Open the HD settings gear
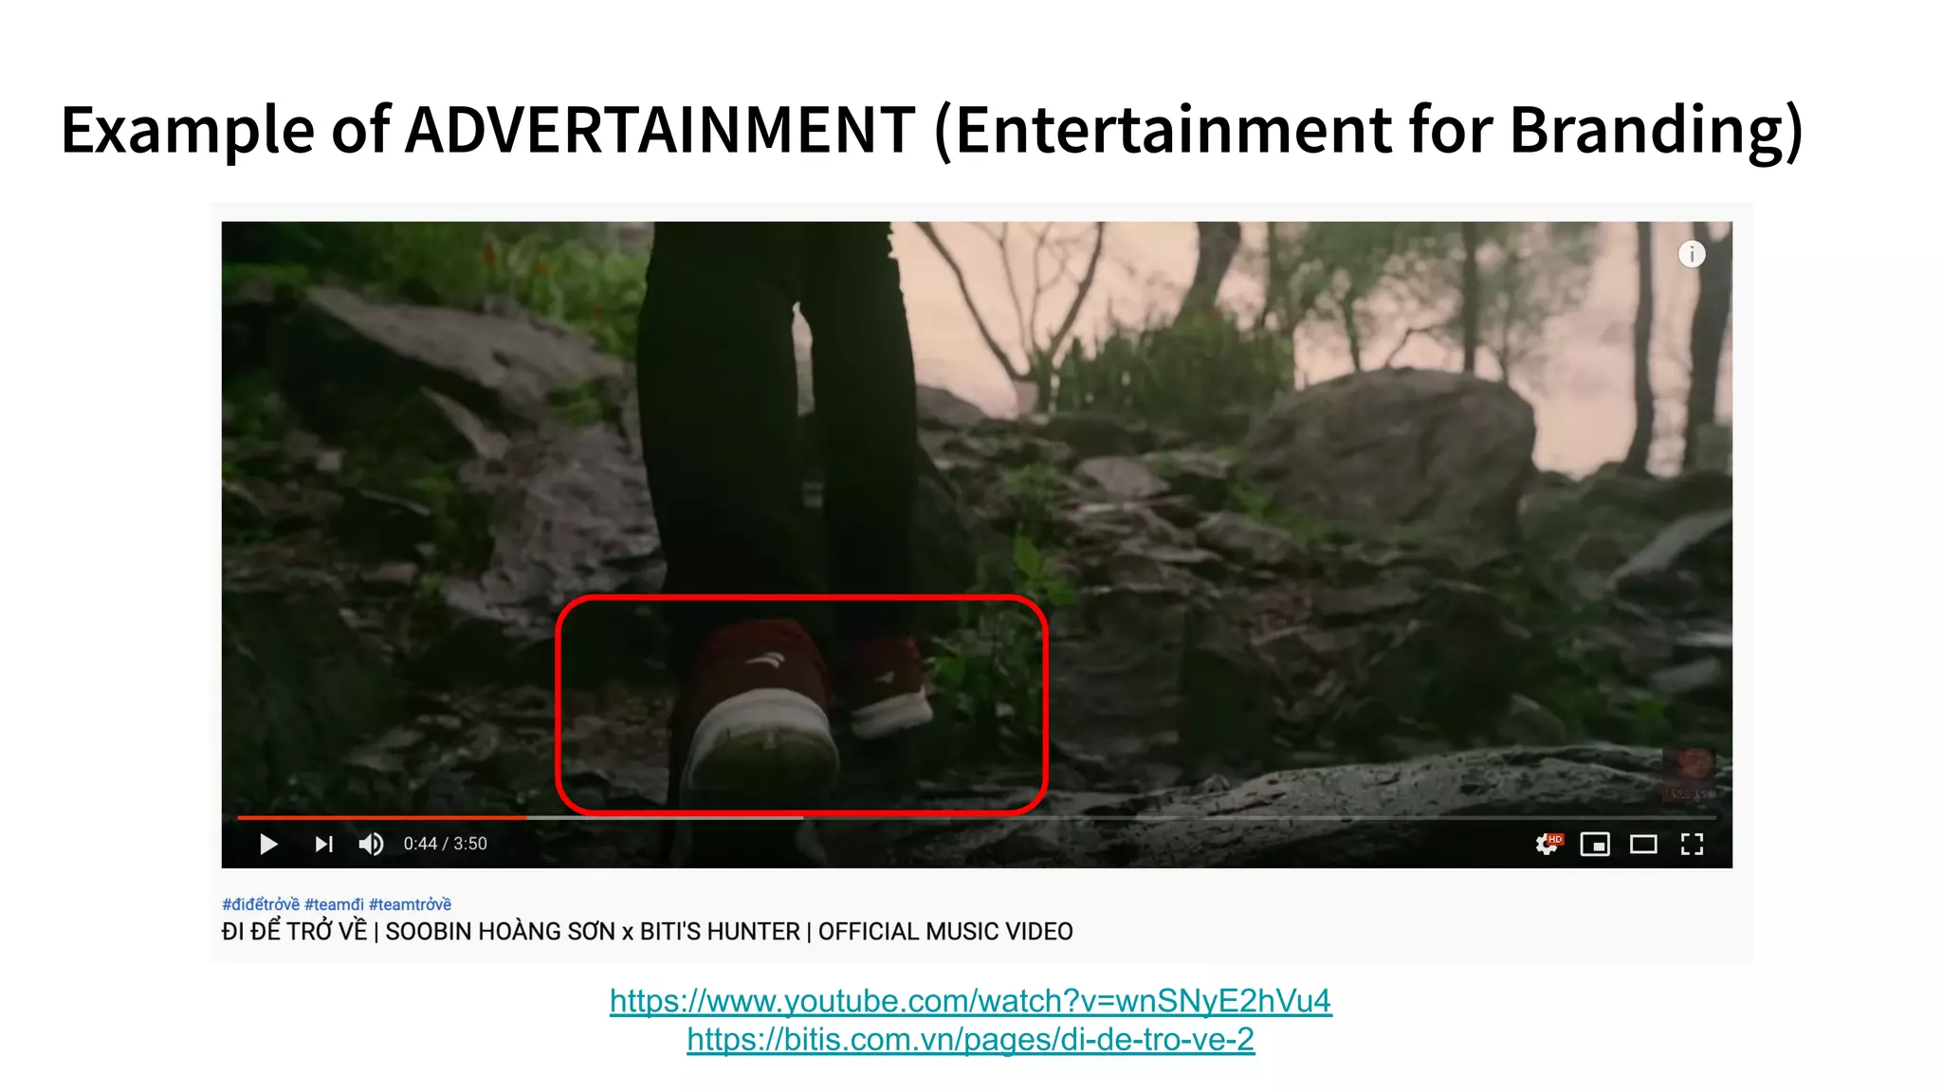 point(1548,844)
